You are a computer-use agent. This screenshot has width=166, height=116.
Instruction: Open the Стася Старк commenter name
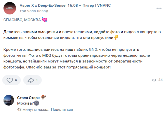coord(28,97)
